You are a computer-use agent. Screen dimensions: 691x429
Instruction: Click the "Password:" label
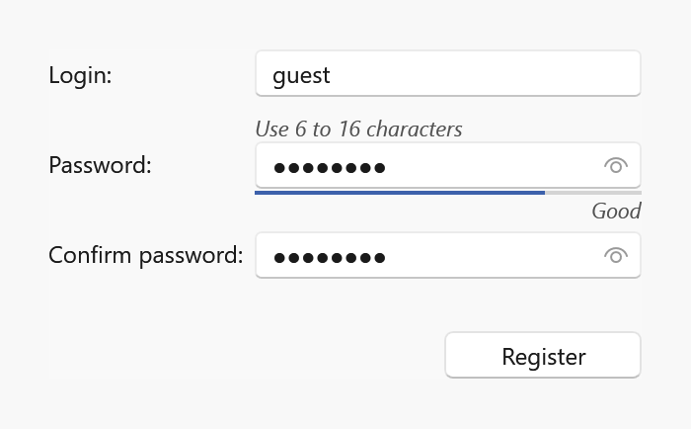pyautogui.click(x=100, y=165)
